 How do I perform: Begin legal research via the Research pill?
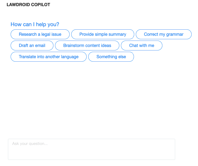coord(40,34)
